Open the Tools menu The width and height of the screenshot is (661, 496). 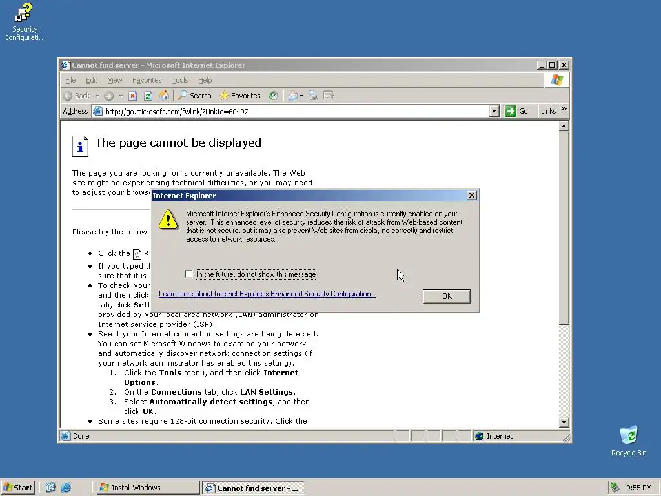tap(180, 80)
